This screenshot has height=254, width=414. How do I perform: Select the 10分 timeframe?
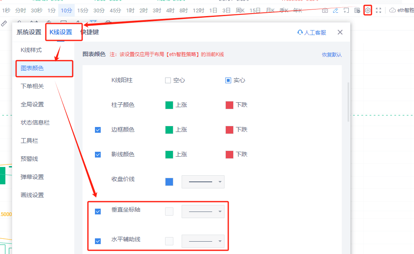(x=66, y=11)
